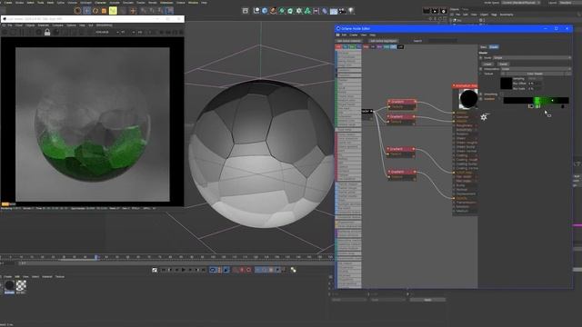Select the Live Selection tool

point(77,11)
